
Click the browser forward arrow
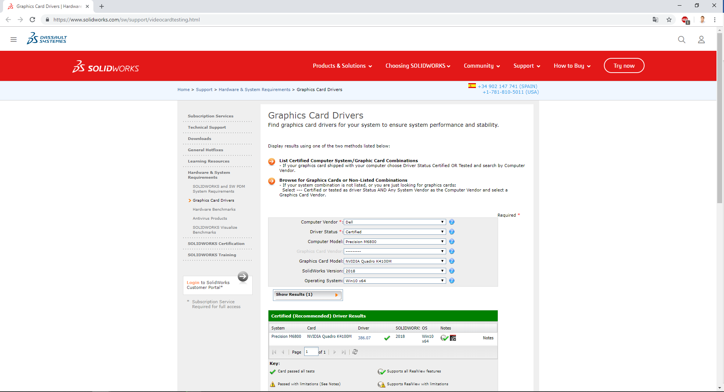pyautogui.click(x=20, y=20)
